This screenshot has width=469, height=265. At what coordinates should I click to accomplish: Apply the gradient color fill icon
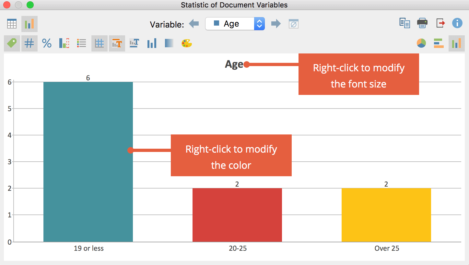(x=169, y=43)
